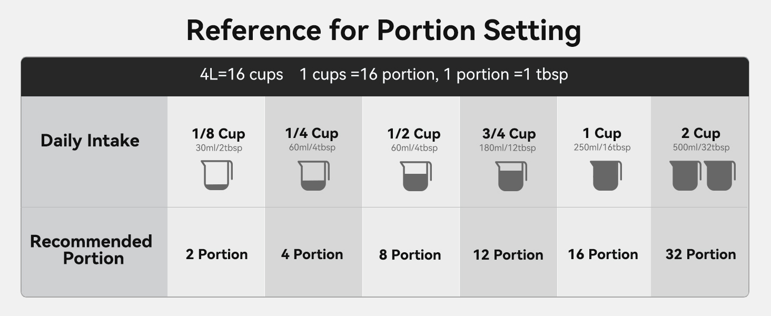Click the "2 Portion" cell
The width and height of the screenshot is (771, 316).
(216, 254)
